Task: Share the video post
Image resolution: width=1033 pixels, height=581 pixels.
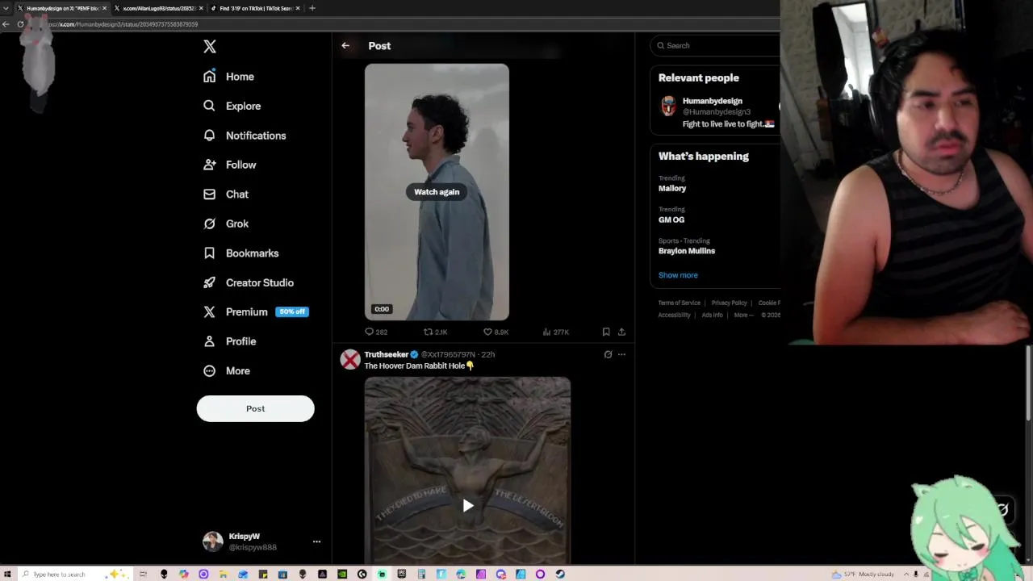Action: point(621,332)
